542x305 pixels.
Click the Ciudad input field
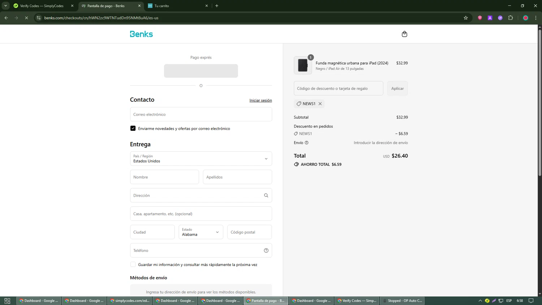(x=152, y=232)
